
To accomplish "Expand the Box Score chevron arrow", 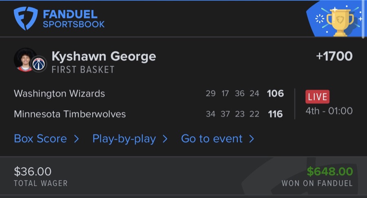I will pyautogui.click(x=76, y=139).
